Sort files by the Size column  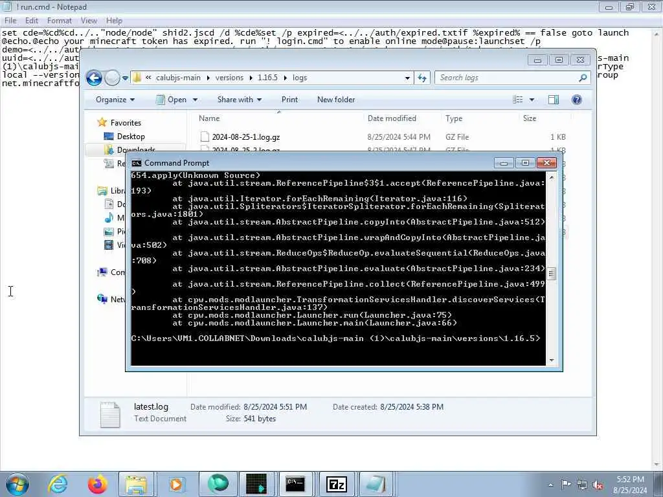[x=530, y=118]
